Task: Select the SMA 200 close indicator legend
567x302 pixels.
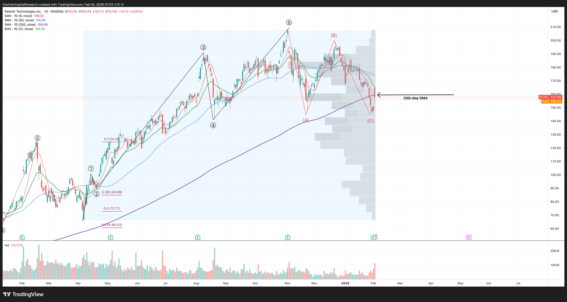Action: [26, 25]
